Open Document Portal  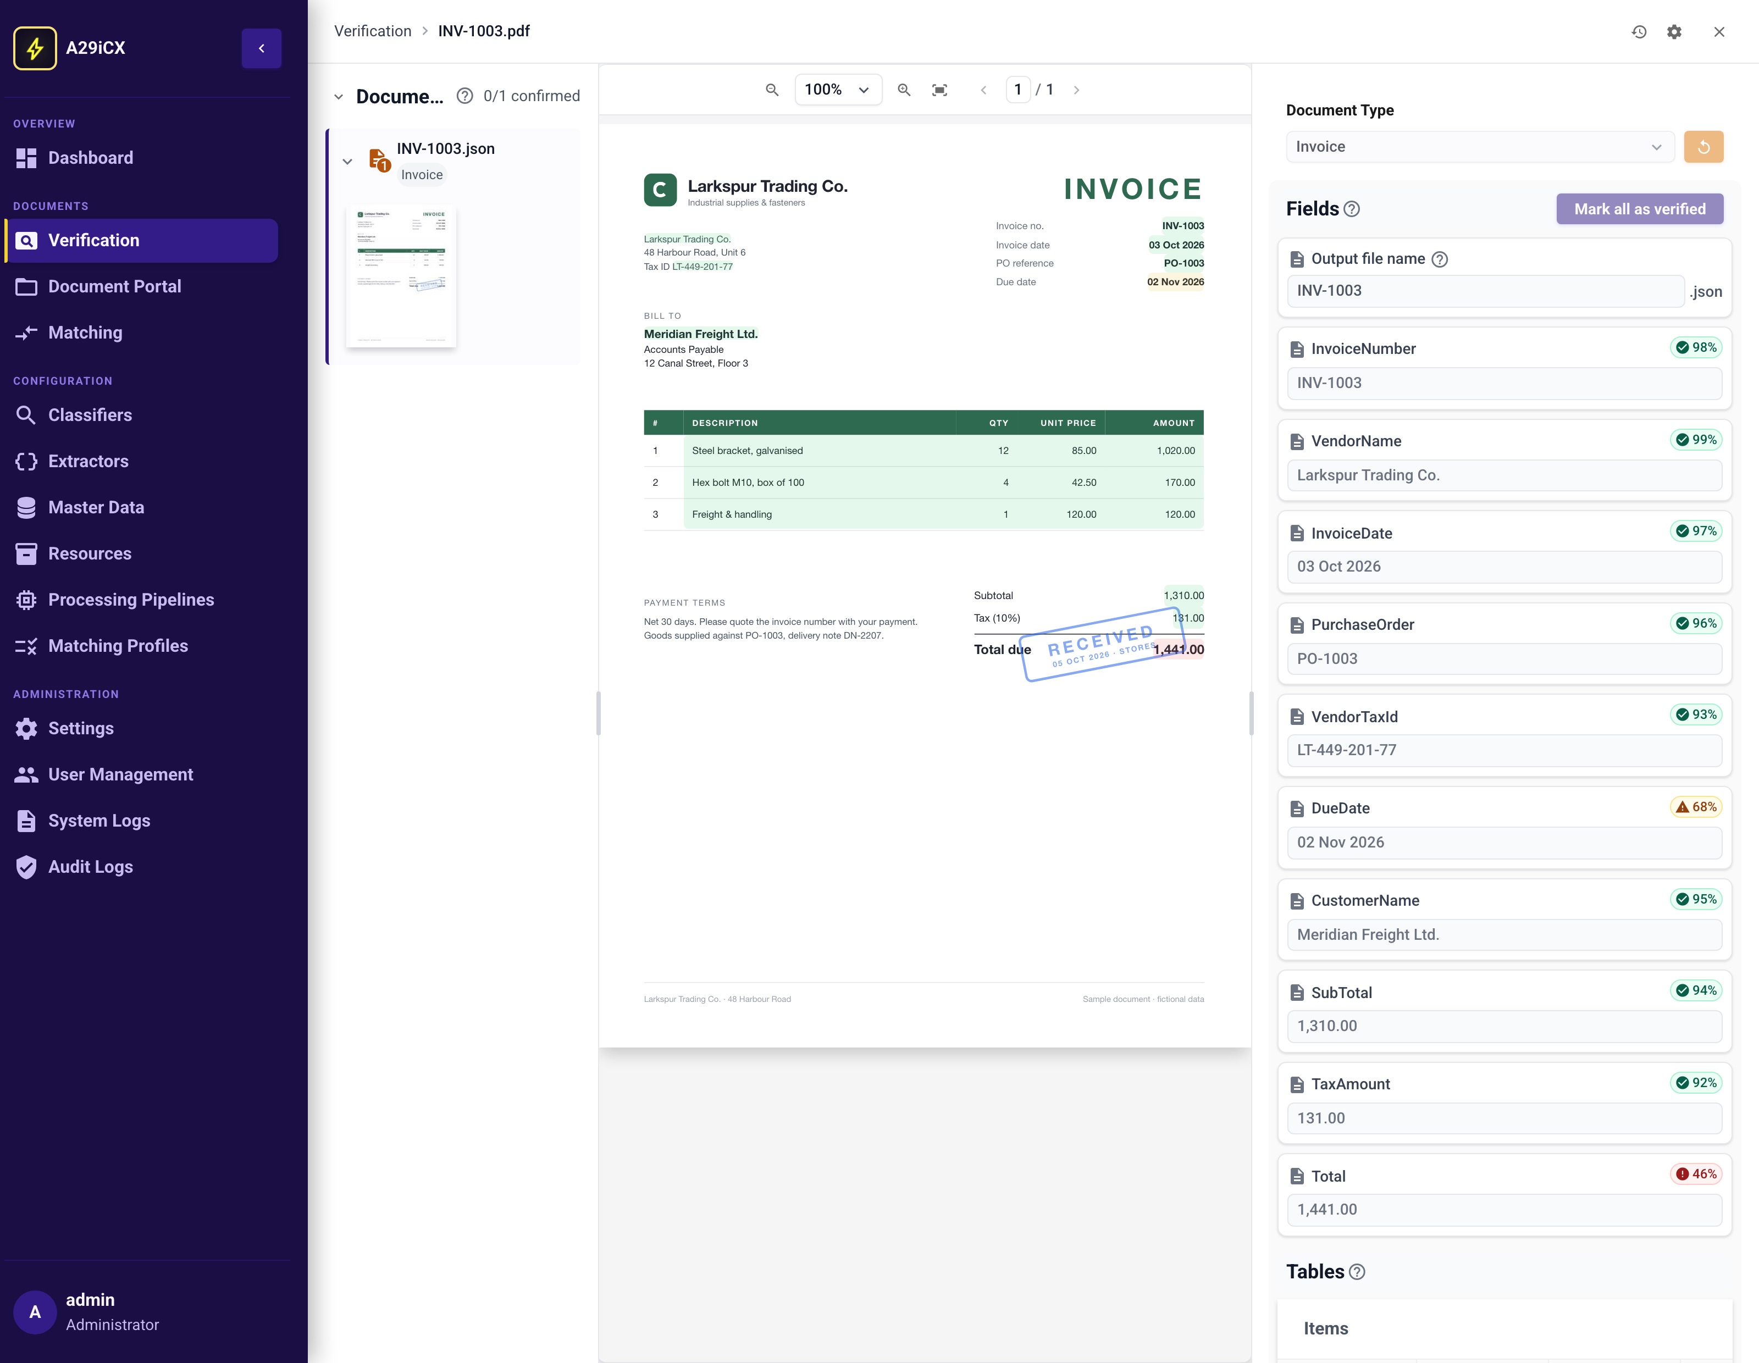142,286
